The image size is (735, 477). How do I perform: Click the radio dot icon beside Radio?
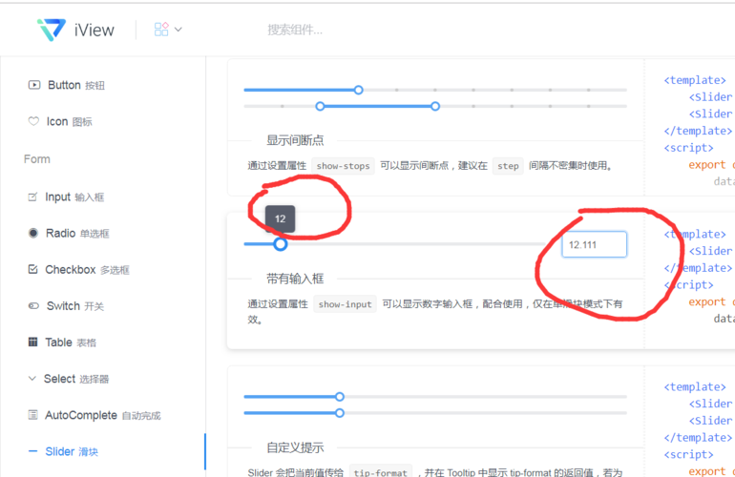point(33,233)
